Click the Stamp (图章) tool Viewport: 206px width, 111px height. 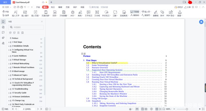180,13
